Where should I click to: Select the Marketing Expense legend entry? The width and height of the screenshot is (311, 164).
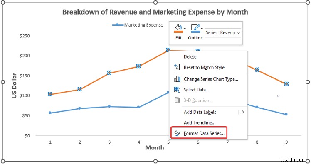tap(138, 25)
